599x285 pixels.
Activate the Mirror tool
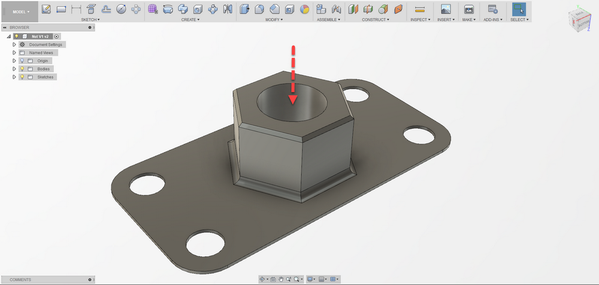(x=228, y=9)
